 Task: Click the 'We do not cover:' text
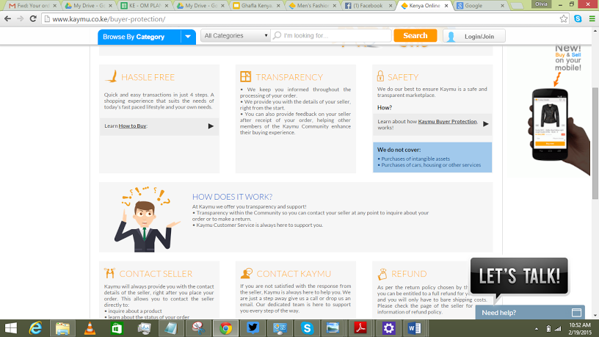399,150
